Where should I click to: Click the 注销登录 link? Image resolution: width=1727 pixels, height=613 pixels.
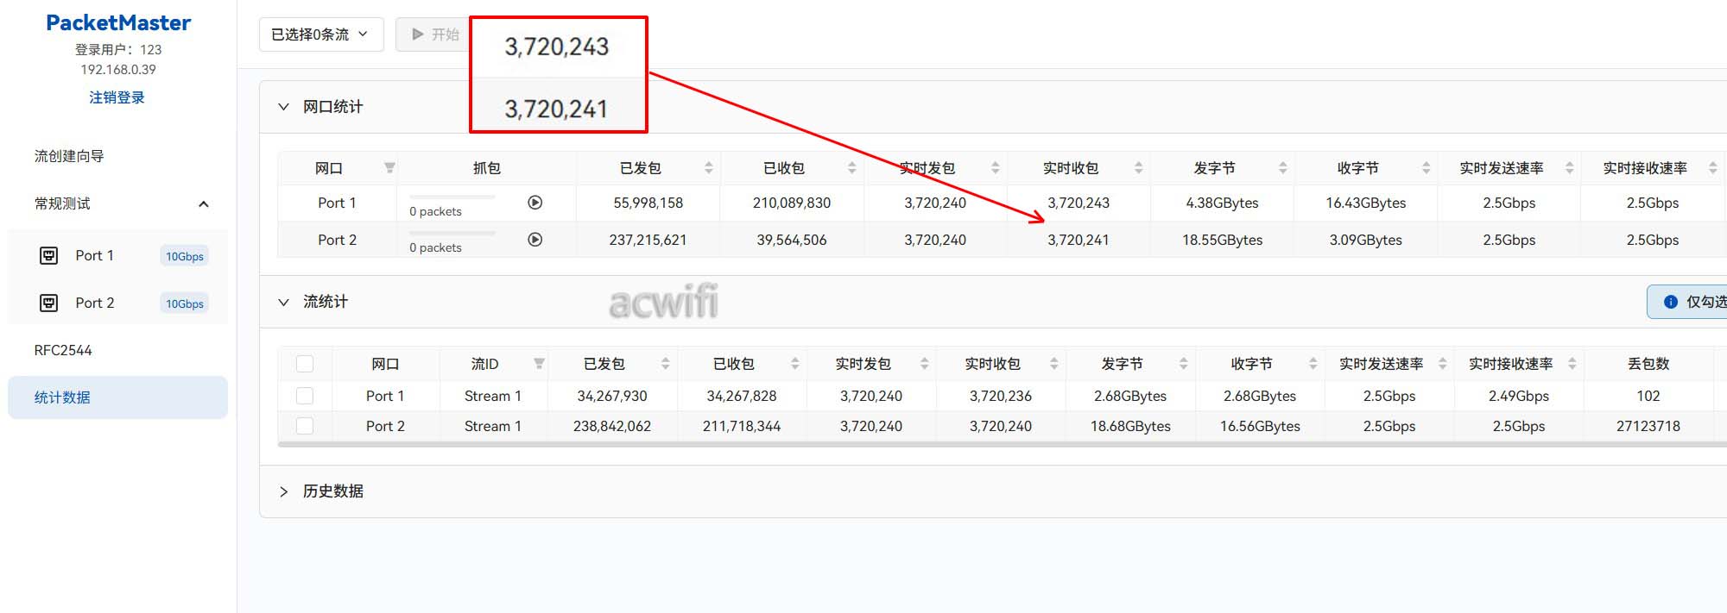[x=117, y=97]
